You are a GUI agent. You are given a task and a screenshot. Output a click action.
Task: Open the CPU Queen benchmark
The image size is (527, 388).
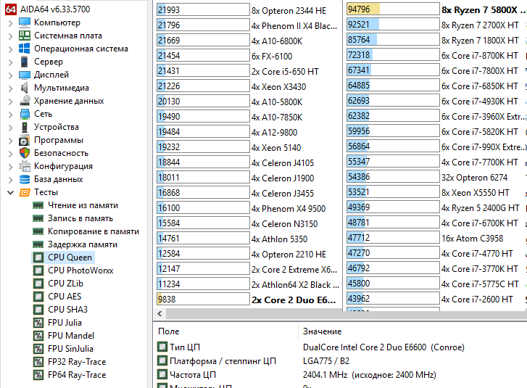[70, 257]
